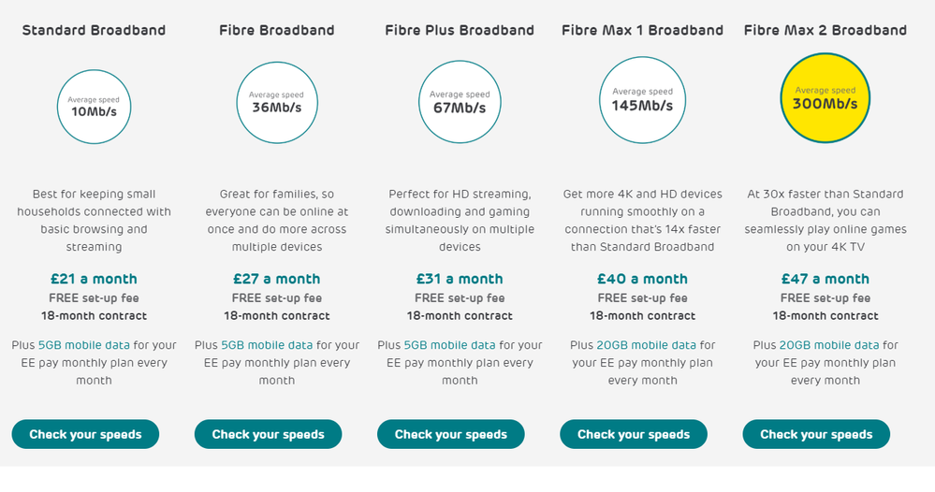Click the 36Mb/s average speed circle
This screenshot has height=492, width=935.
coord(277,103)
